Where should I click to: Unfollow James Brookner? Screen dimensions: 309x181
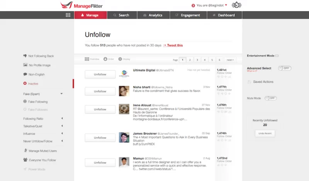100,137
